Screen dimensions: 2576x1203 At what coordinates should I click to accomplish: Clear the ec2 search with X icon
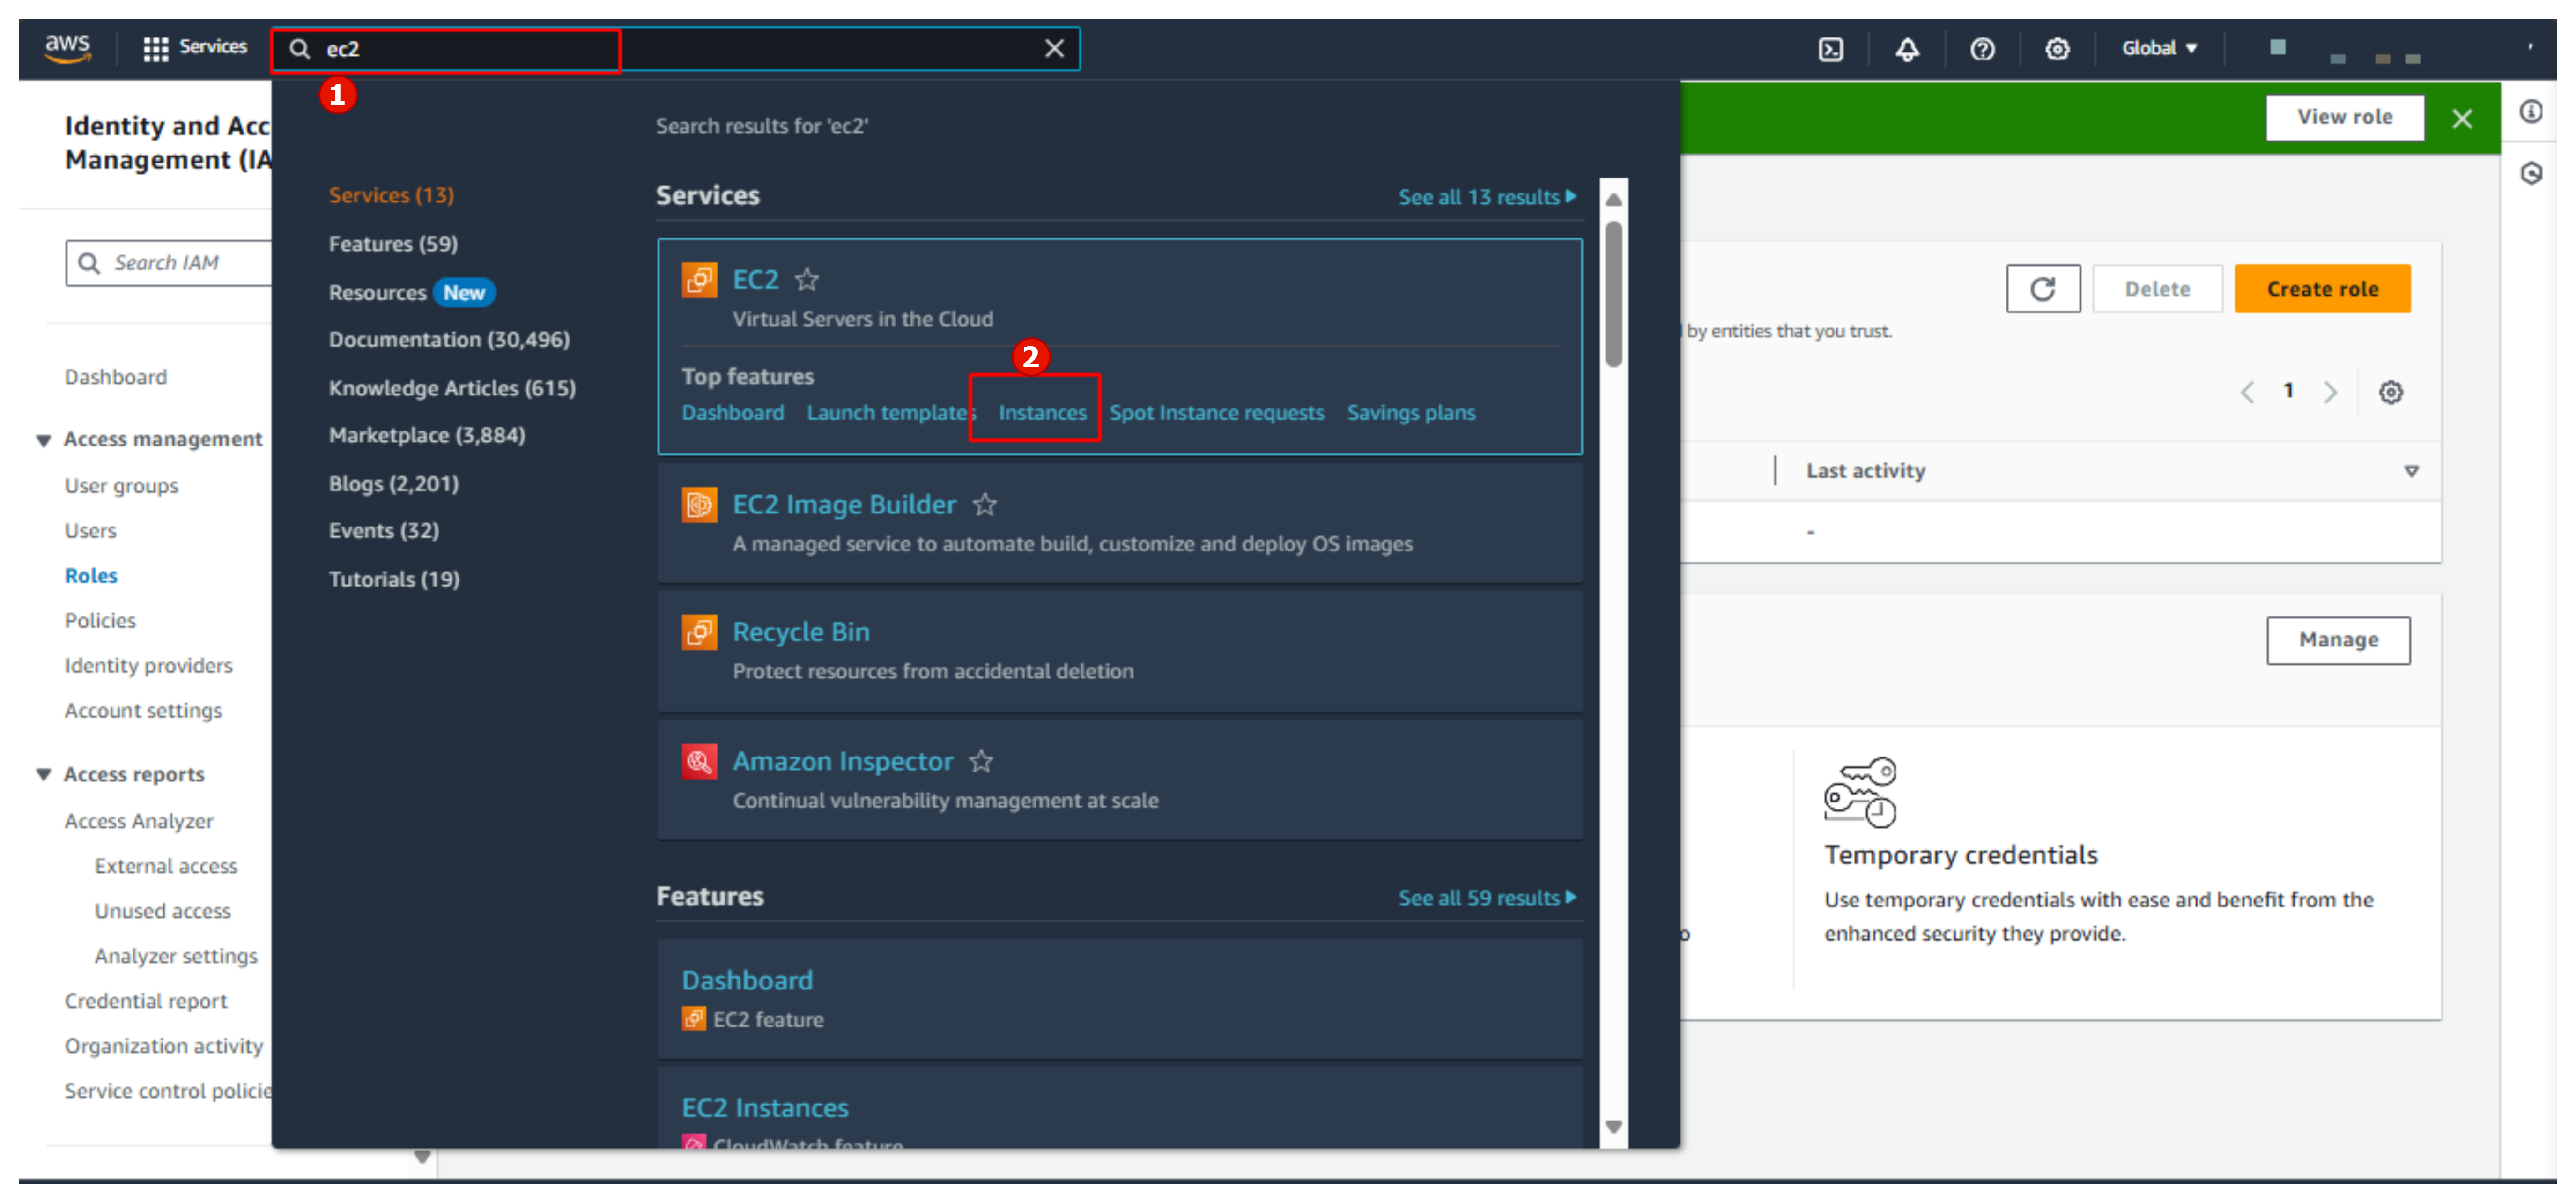pos(1054,48)
